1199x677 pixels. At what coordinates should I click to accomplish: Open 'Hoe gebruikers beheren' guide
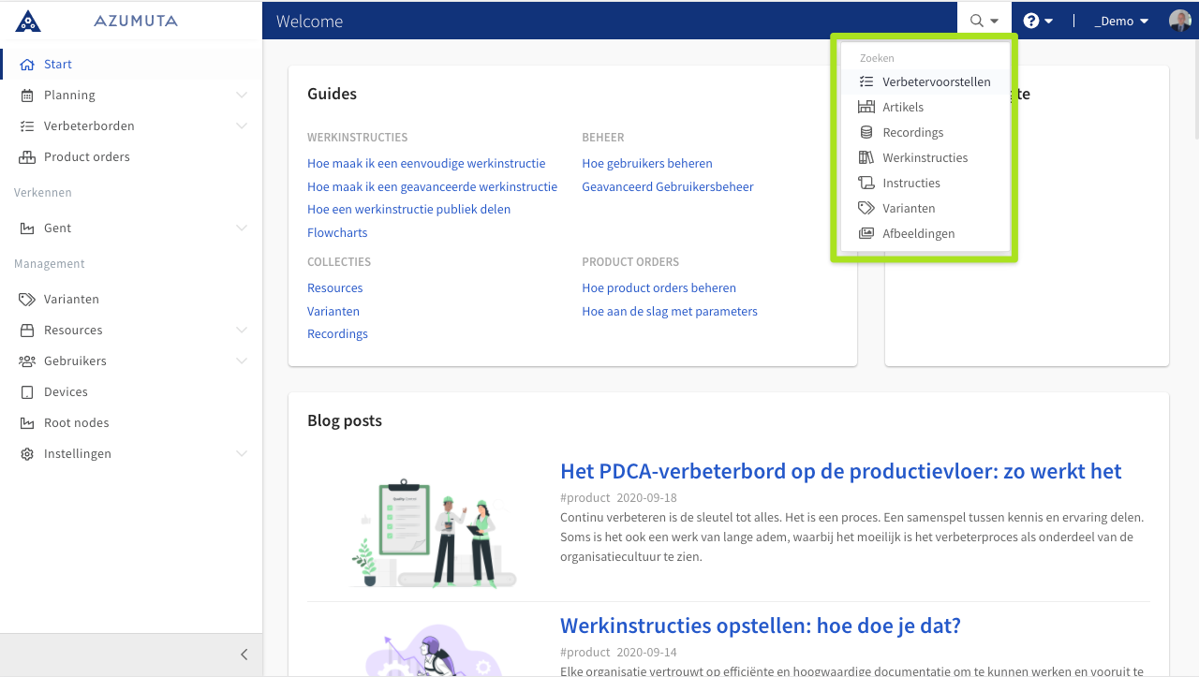click(647, 164)
